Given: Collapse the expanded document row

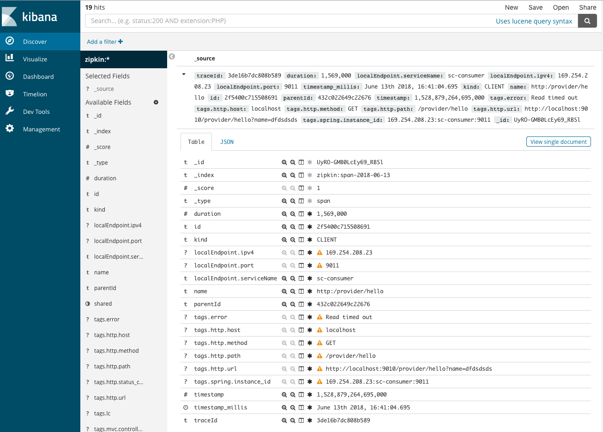Looking at the screenshot, I should [x=184, y=74].
